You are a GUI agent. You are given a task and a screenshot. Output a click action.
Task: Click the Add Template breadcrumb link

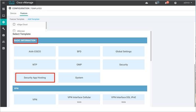(33, 19)
